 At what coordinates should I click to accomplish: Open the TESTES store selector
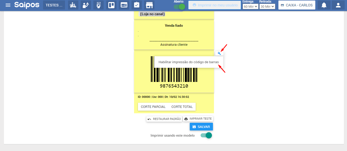(x=54, y=5)
